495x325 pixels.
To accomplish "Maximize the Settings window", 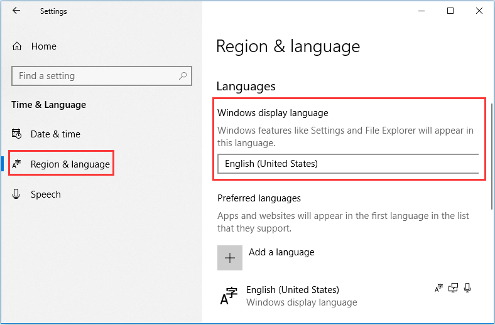I will (450, 11).
